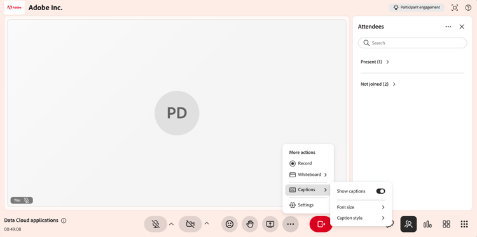Open microphone options arrow
The height and width of the screenshot is (237, 477).
pyautogui.click(x=171, y=224)
